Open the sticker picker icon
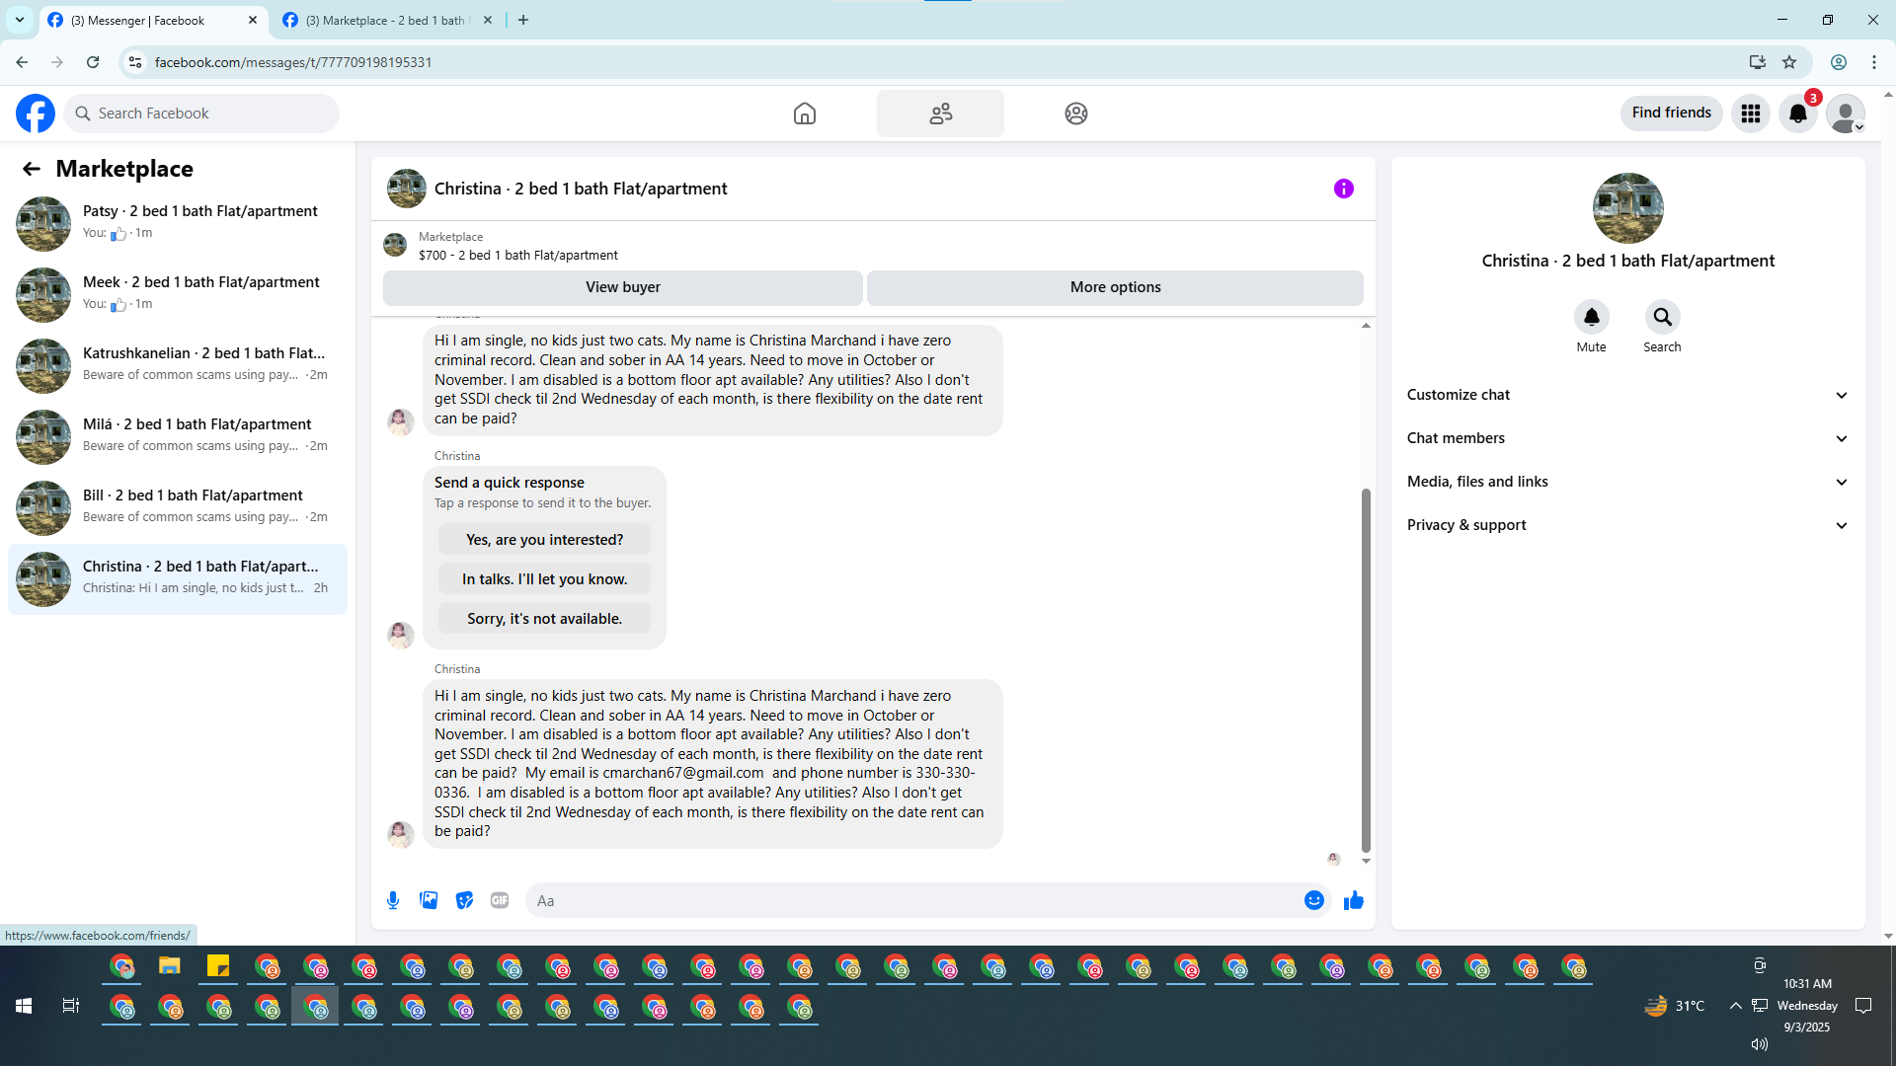Screen dimensions: 1896x1066 click(464, 900)
